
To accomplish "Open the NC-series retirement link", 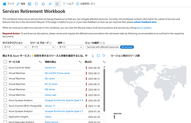I will 50,79.
